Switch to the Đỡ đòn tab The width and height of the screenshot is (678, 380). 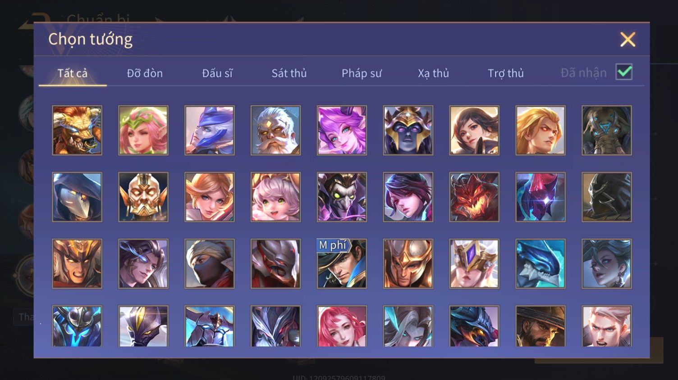tap(145, 73)
